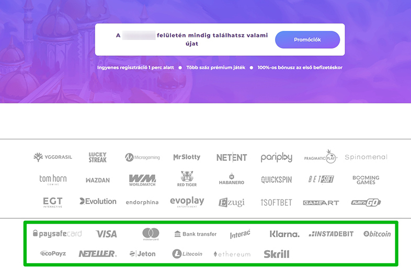Select the Lucky Streak logo
The height and width of the screenshot is (269, 411).
coord(97,157)
